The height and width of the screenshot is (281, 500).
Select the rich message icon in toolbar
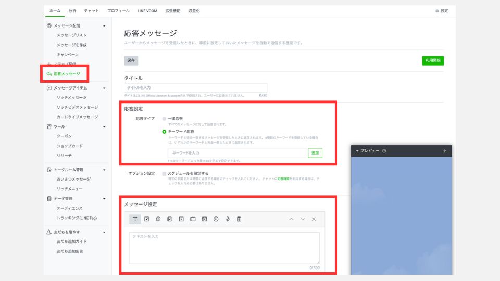(x=170, y=219)
